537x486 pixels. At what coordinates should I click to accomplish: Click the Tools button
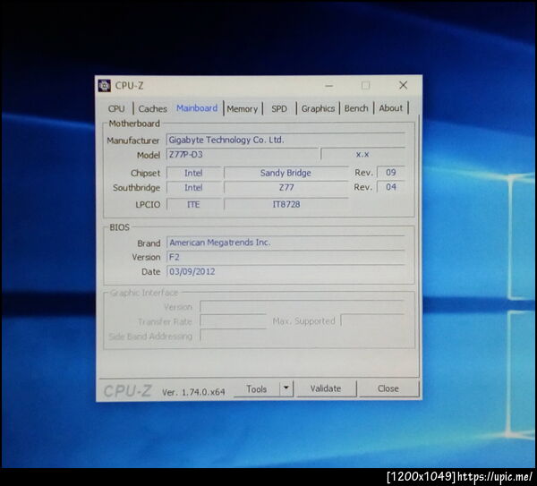257,389
